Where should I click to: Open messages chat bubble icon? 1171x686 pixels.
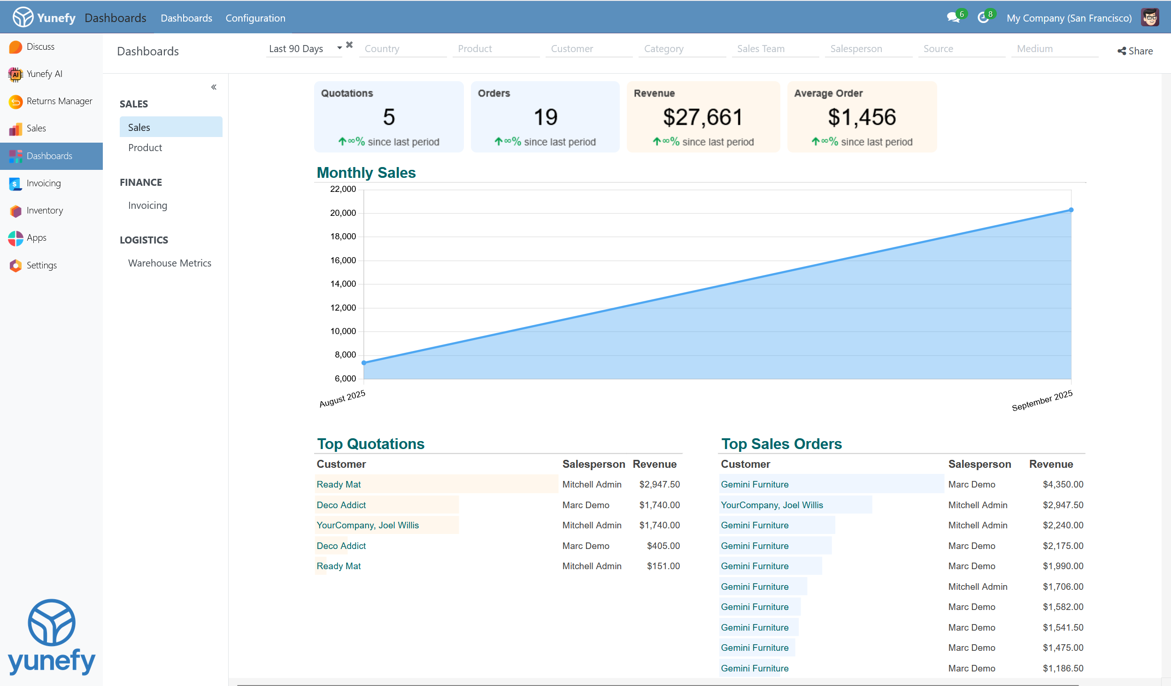(953, 18)
